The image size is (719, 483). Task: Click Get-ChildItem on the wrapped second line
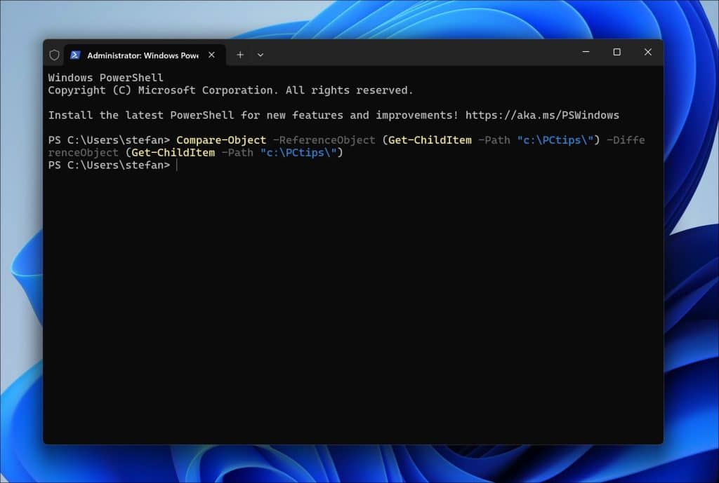tap(173, 152)
